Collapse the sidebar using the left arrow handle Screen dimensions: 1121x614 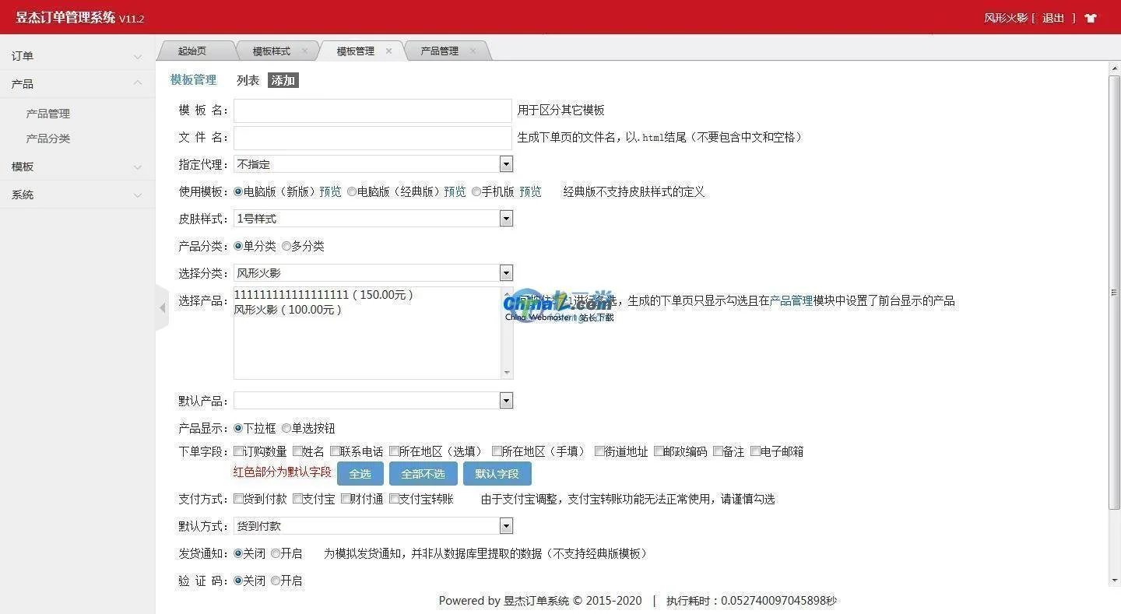(162, 308)
